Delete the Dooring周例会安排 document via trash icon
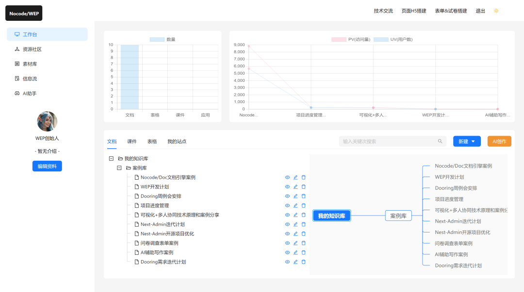The width and height of the screenshot is (524, 292). 304,196
